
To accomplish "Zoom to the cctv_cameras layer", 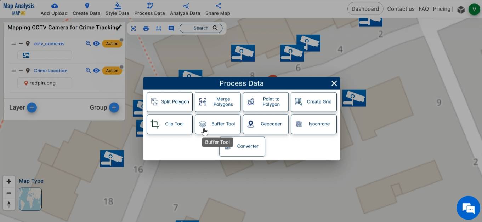I will pyautogui.click(x=88, y=43).
